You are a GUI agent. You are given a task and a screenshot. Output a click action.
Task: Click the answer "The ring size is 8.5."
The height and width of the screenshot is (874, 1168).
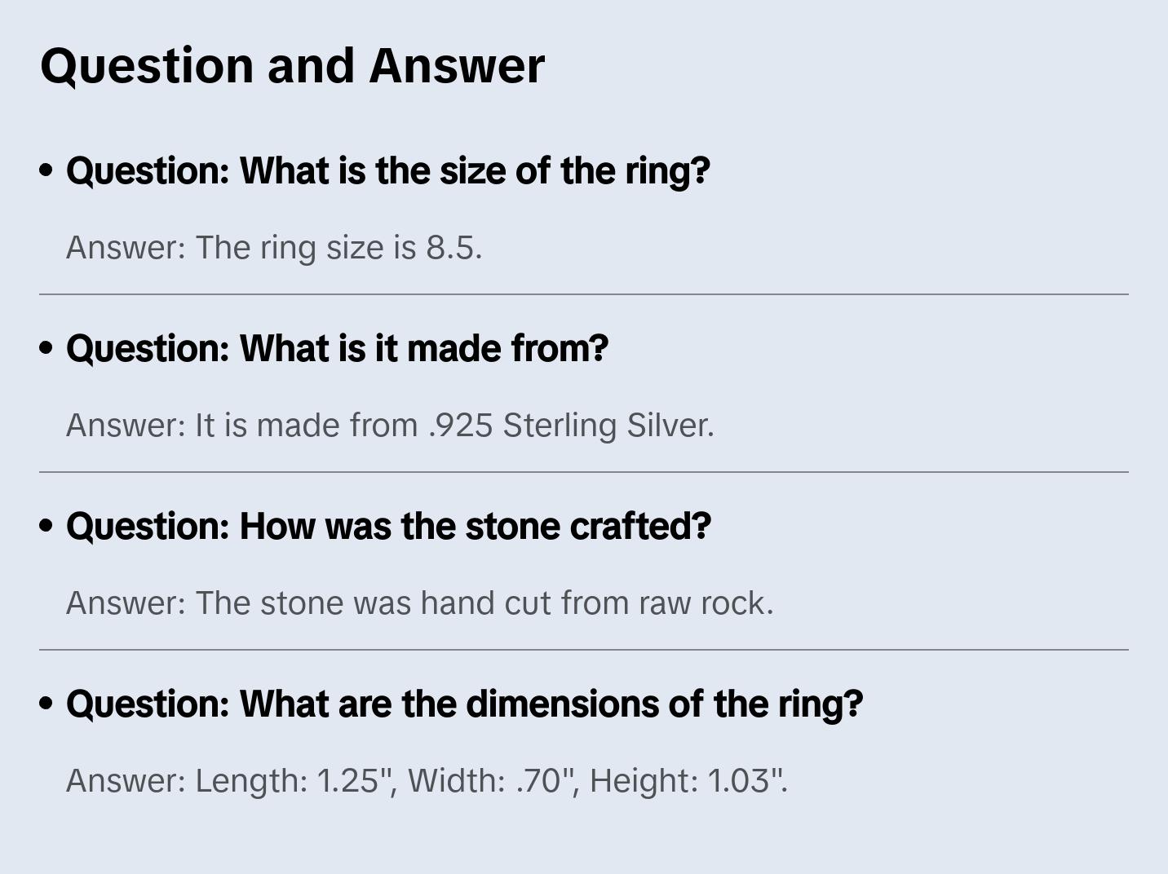point(274,248)
